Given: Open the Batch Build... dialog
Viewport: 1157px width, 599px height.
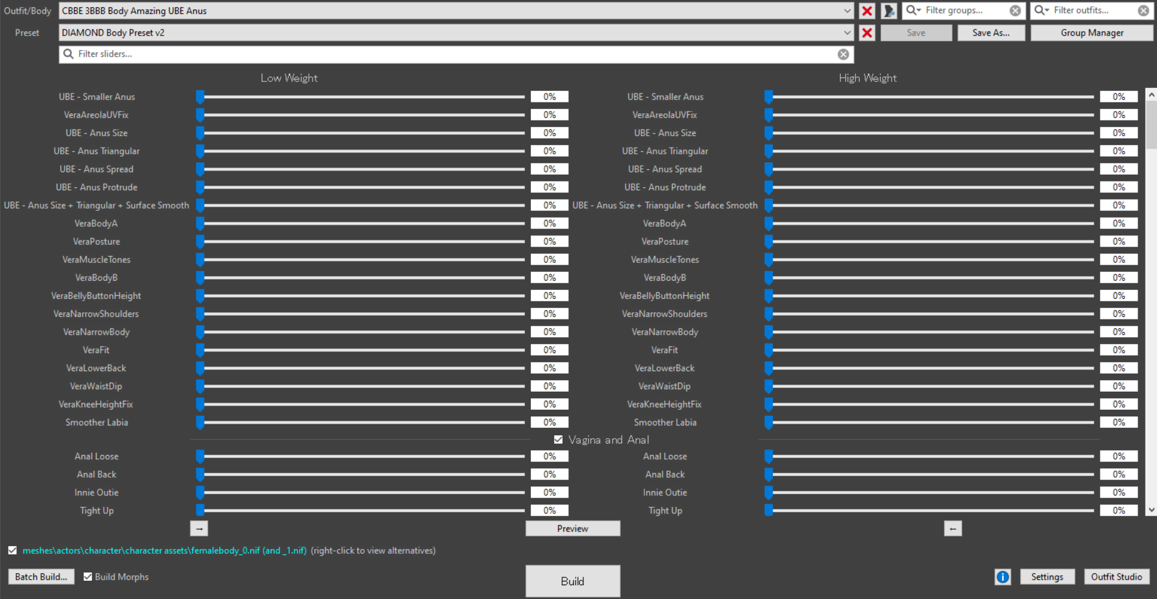Looking at the screenshot, I should [x=41, y=577].
